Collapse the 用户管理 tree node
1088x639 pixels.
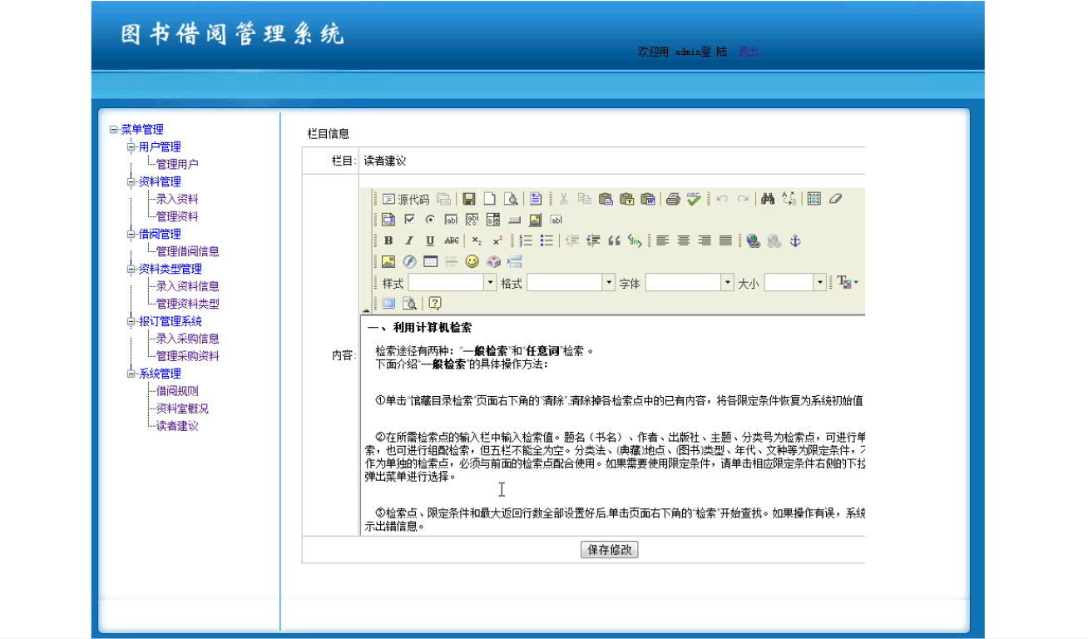coord(131,146)
